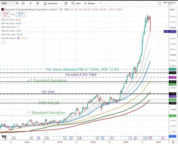Click the 21.74 price axis label
This screenshot has width=178, height=144.
173,73
